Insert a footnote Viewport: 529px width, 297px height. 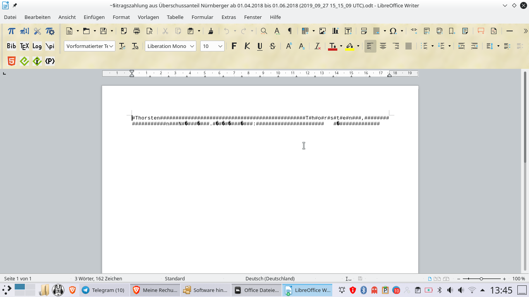[x=427, y=31]
